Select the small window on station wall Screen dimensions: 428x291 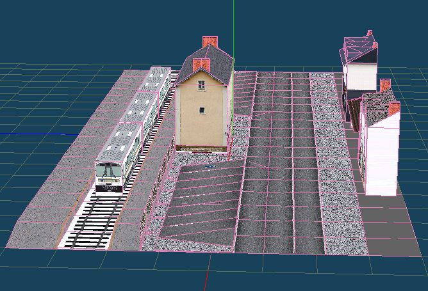point(202,109)
